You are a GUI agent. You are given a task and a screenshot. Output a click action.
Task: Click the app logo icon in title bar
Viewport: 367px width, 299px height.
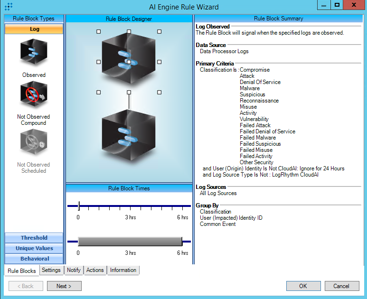(x=8, y=7)
